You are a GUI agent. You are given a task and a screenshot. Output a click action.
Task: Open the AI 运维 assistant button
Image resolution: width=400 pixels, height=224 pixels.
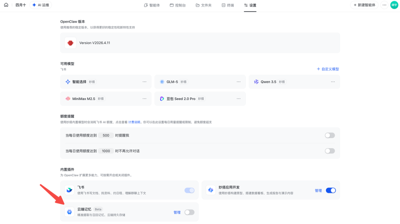[41, 5]
